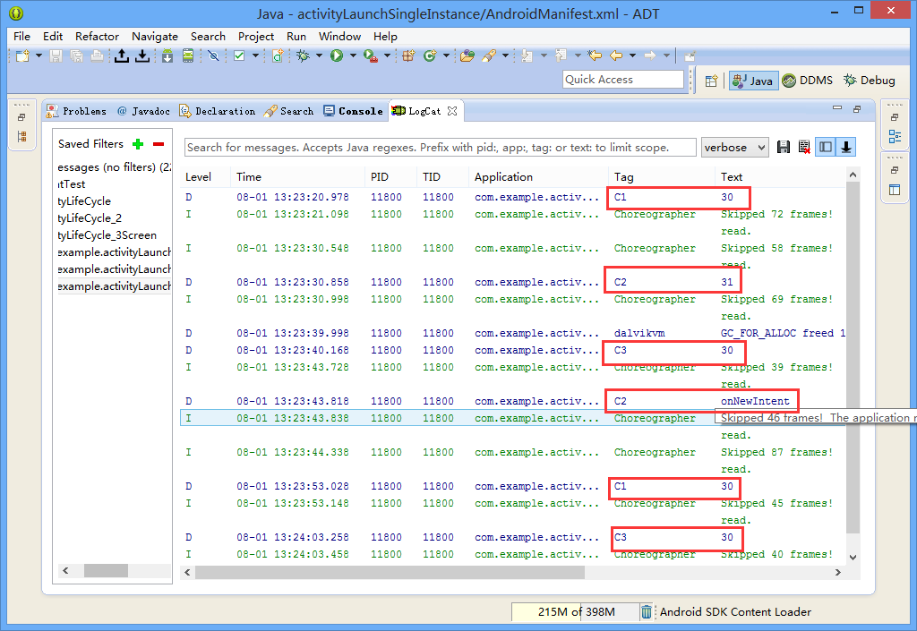
Task: Expand the Back history dropdown arrow
Action: pos(633,56)
